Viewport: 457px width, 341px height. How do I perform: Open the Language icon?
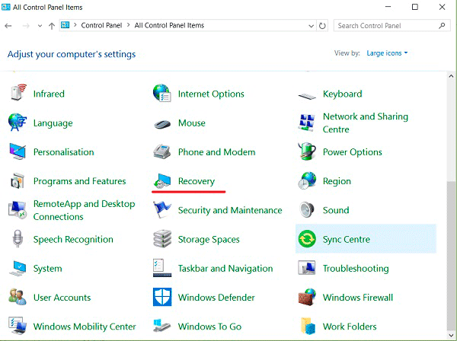click(x=18, y=123)
